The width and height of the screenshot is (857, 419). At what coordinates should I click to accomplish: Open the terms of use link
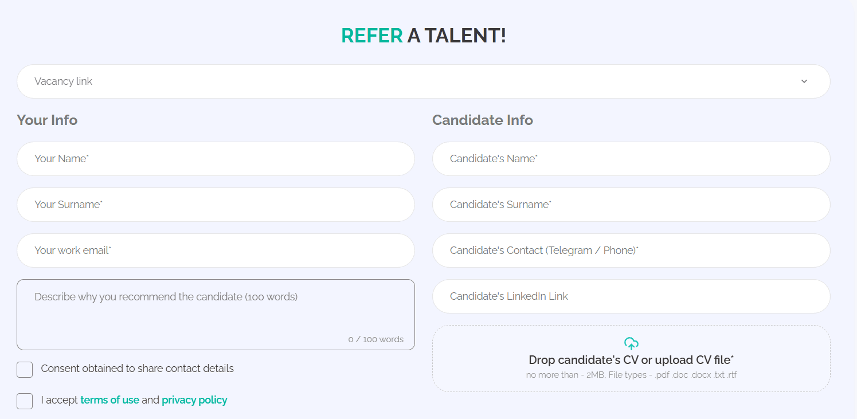pyautogui.click(x=109, y=400)
